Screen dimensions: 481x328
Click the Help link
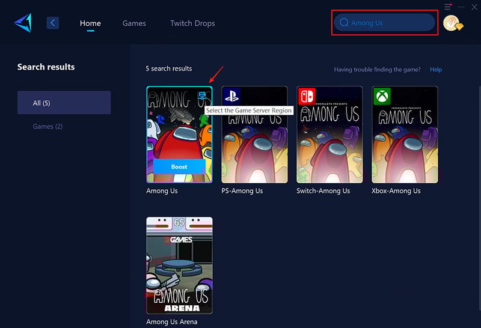click(435, 70)
